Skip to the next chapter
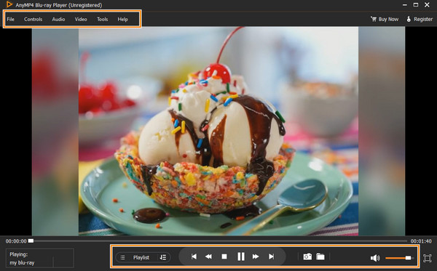Screen dimensions: 437x271 (271, 256)
